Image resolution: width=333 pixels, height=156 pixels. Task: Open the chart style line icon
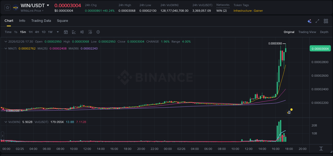tap(74, 32)
